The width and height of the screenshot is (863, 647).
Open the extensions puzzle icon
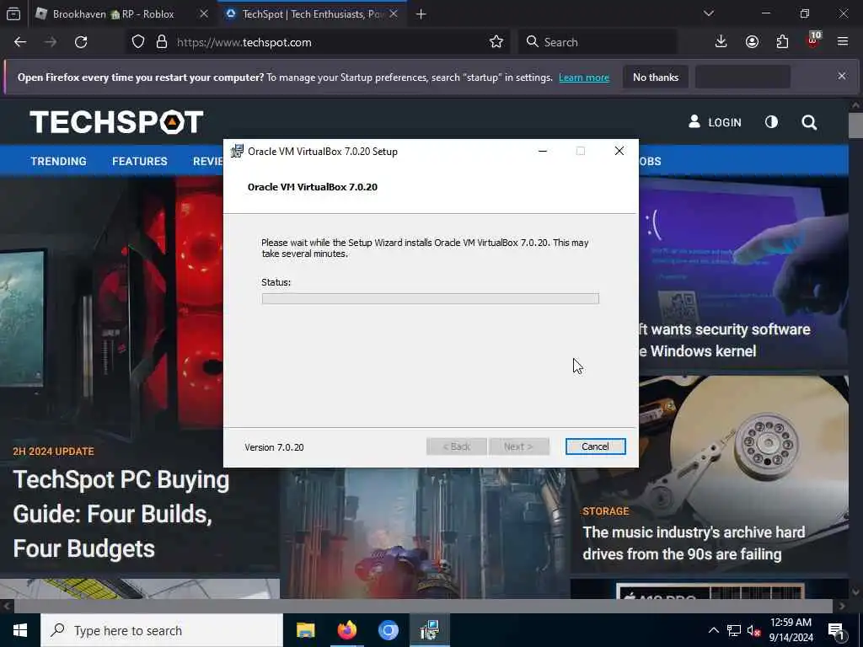pyautogui.click(x=782, y=42)
